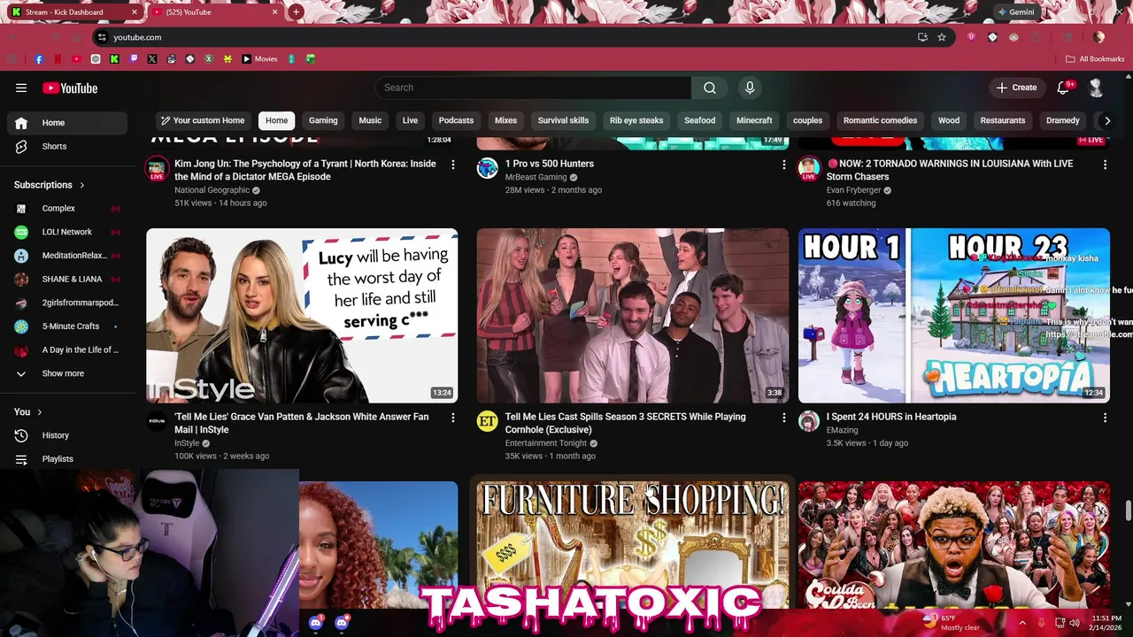
Task: Expand the You section
Action: click(x=28, y=411)
